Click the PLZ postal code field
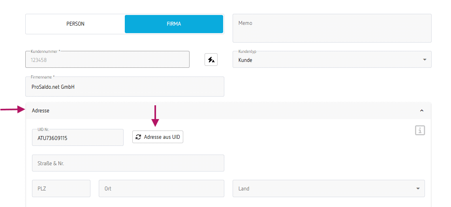Viewport: 451px width, 207px height. [61, 188]
